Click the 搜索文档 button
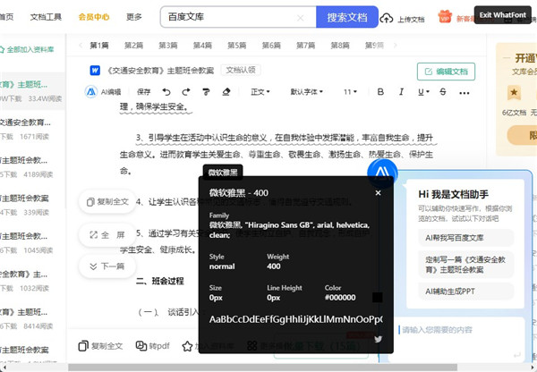Screen dimensions: 537x372 coord(347,17)
